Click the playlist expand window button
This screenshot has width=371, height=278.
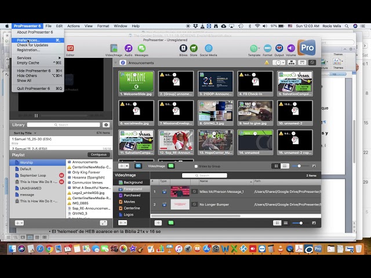[104, 223]
